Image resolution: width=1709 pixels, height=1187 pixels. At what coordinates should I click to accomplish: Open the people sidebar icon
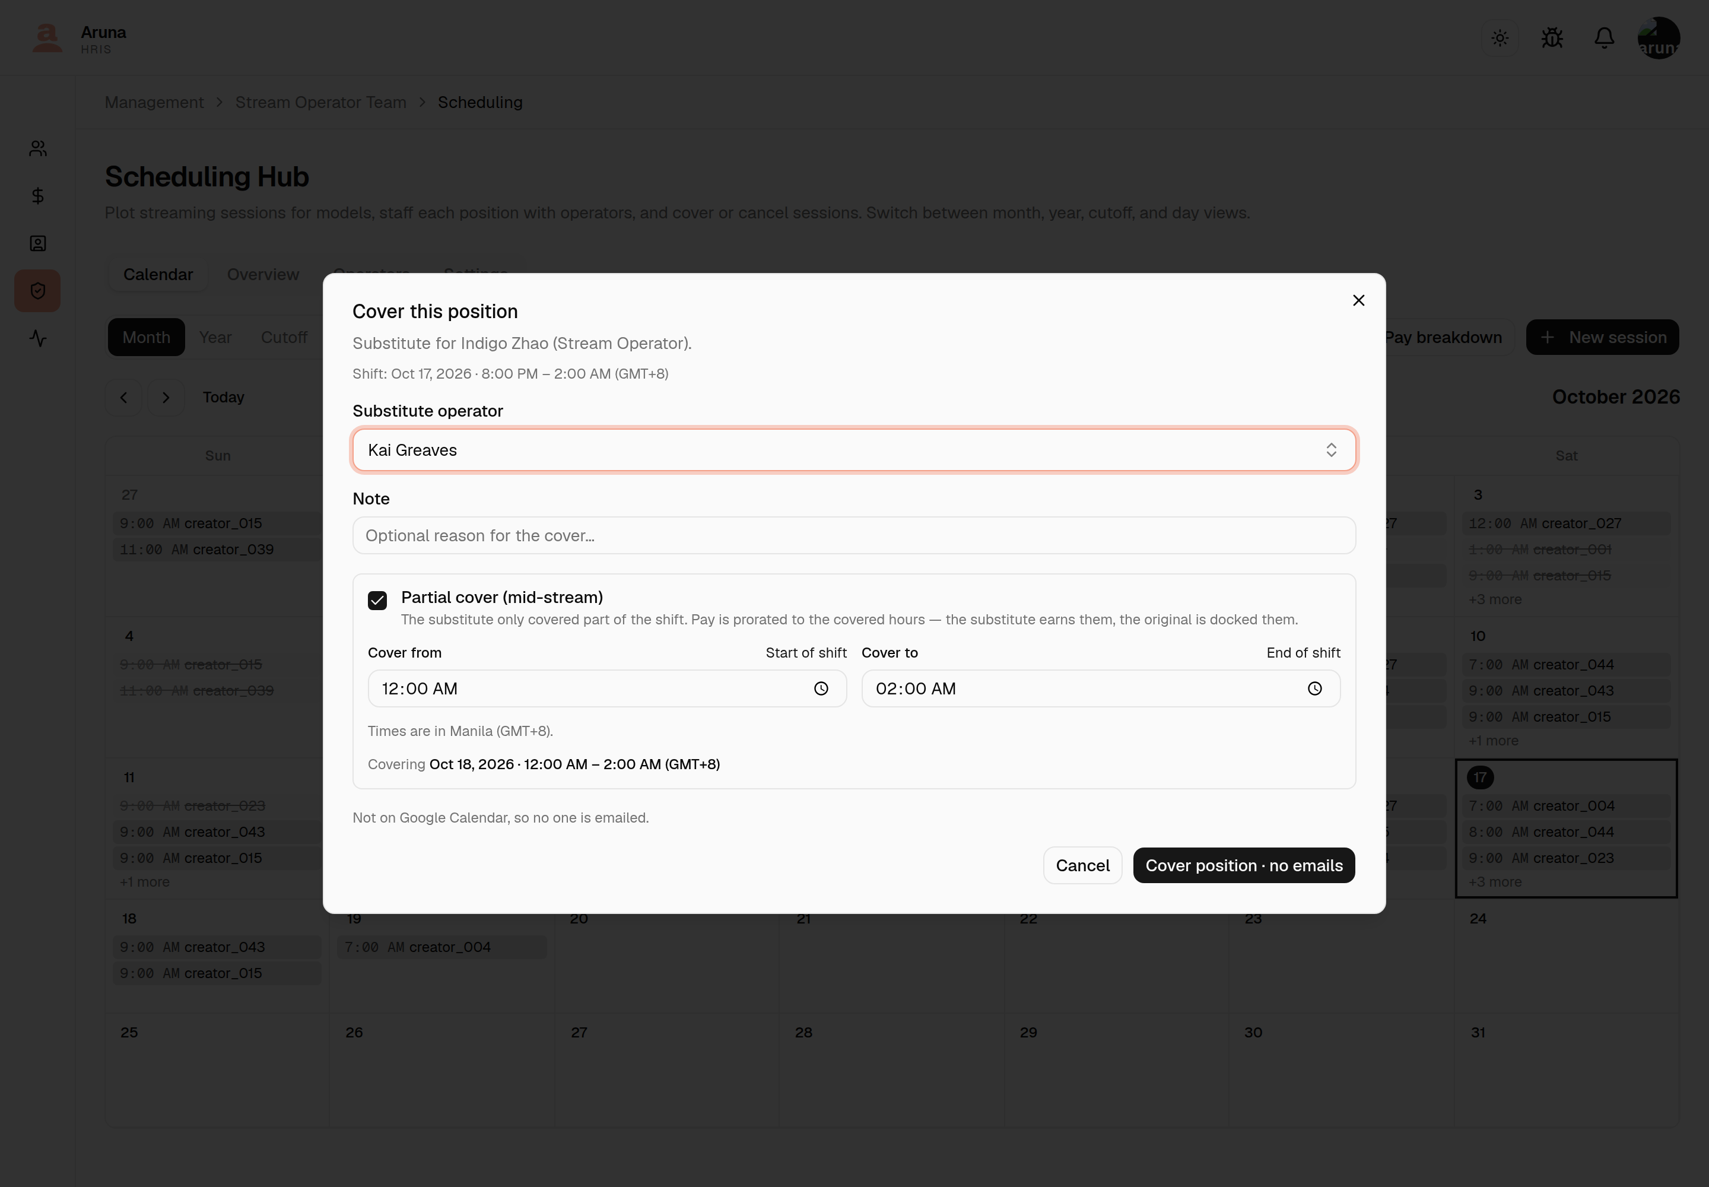coord(38,149)
